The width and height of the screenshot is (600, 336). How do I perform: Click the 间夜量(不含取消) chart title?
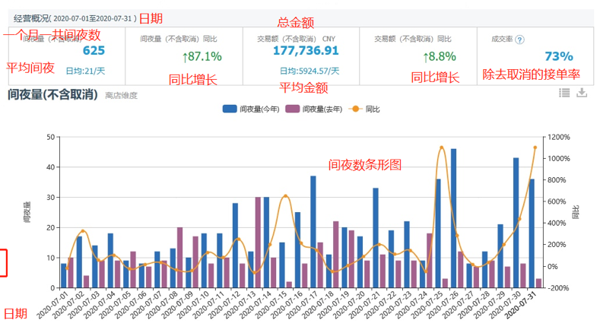[52, 94]
